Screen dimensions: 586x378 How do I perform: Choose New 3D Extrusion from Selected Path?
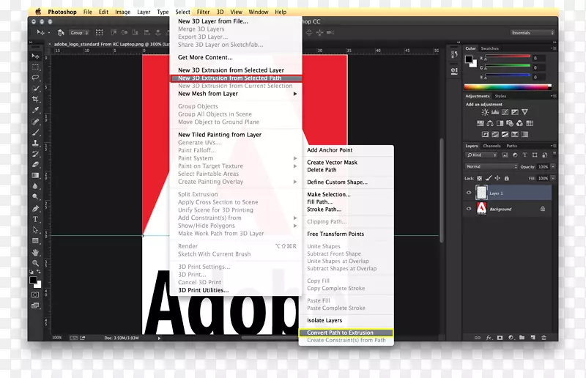coord(236,78)
